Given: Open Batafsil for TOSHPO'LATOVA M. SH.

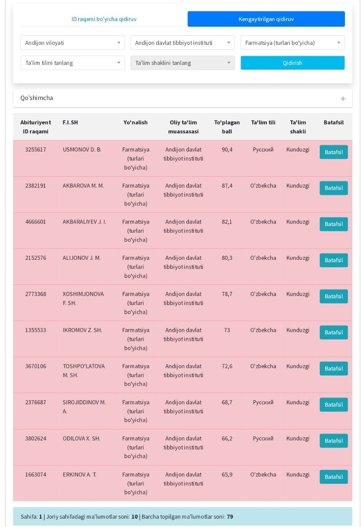Looking at the screenshot, I should pos(333,368).
